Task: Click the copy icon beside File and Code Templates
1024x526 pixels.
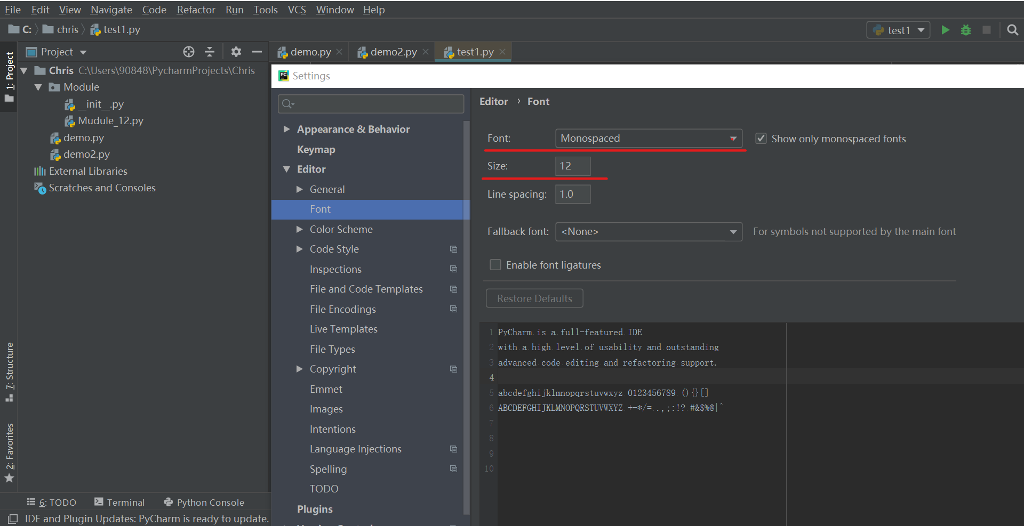Action: point(453,289)
